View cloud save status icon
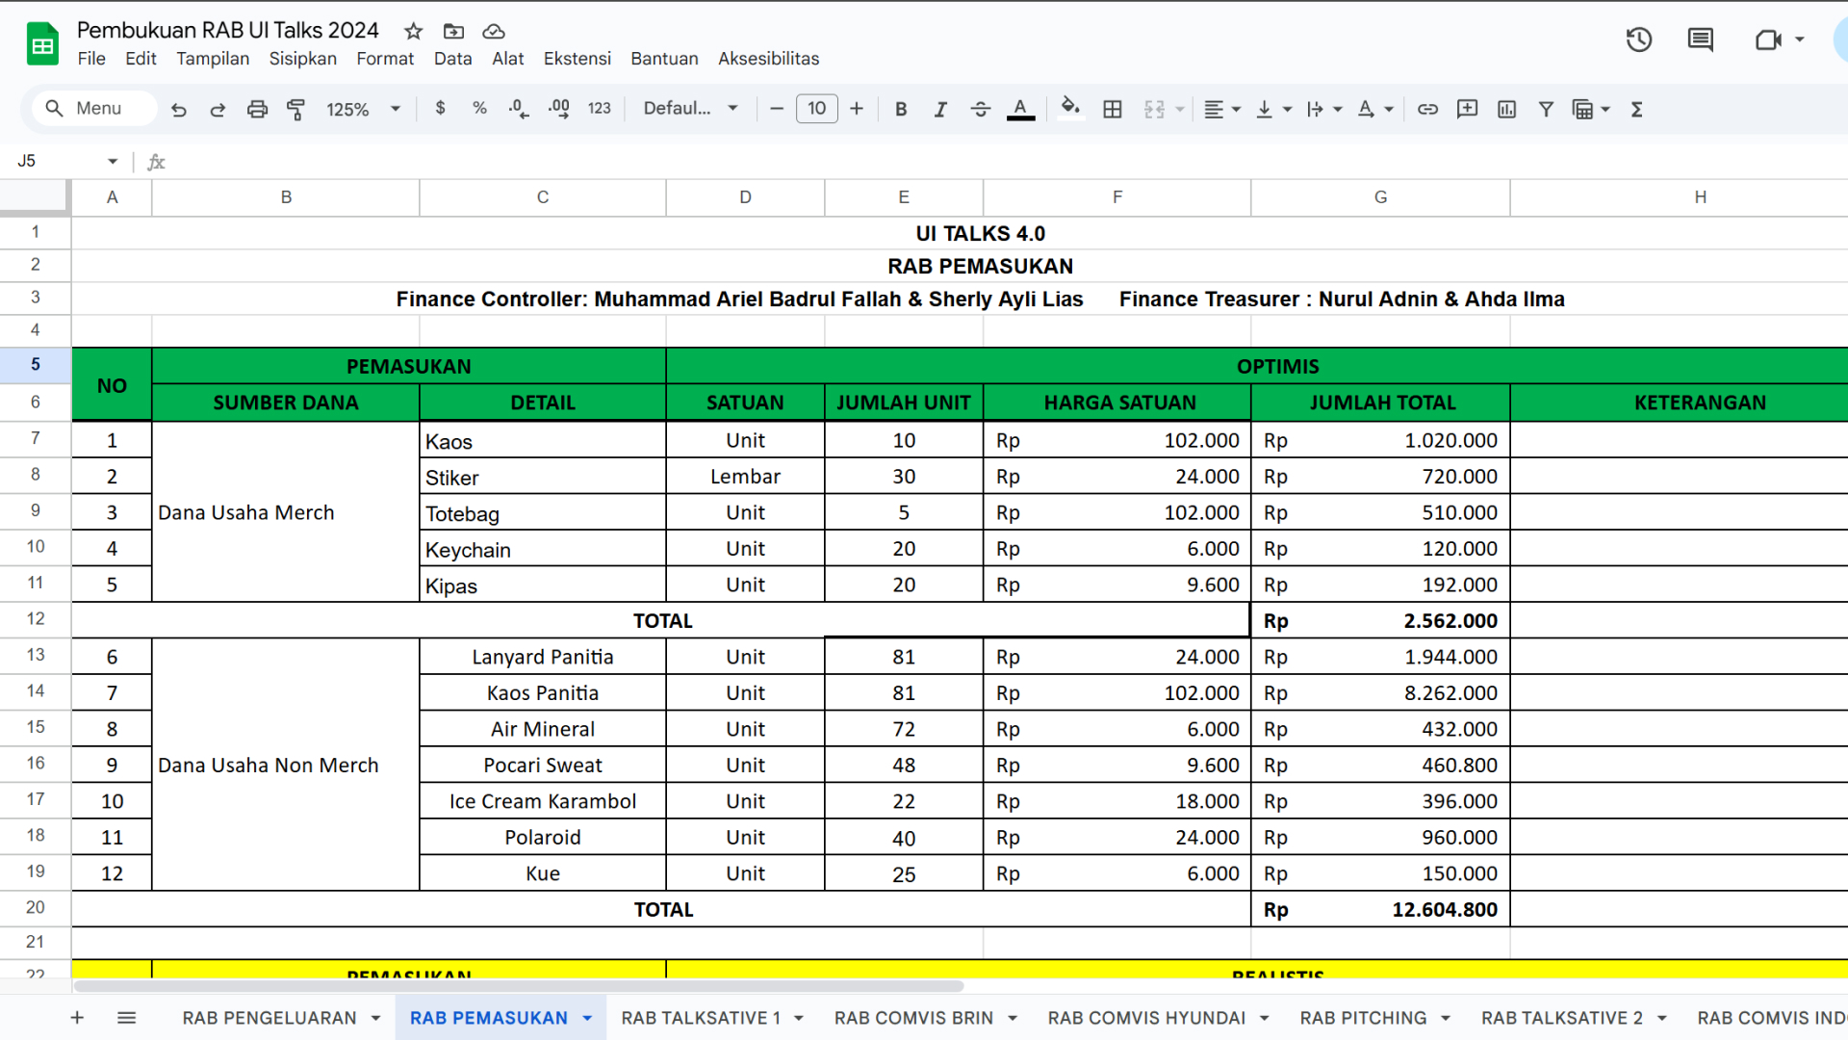 494,31
